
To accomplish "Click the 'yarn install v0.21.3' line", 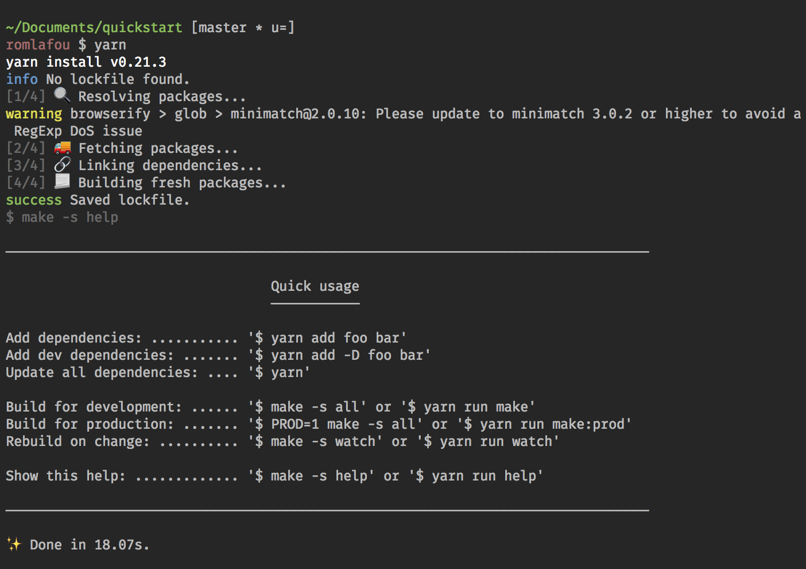I will 86,62.
